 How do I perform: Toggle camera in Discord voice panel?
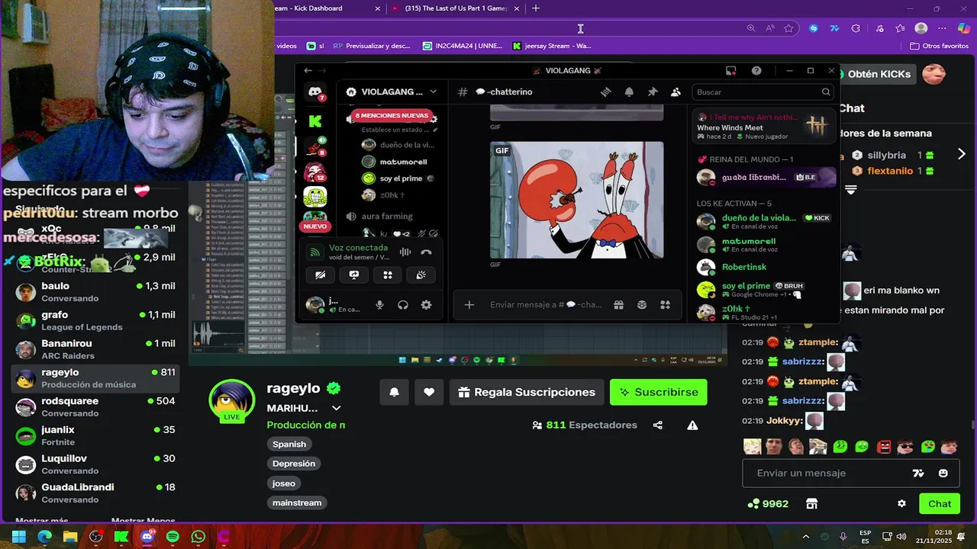(x=321, y=275)
